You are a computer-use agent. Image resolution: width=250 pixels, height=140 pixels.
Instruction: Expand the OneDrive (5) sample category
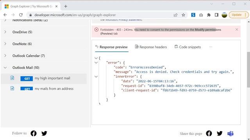pos(5,32)
